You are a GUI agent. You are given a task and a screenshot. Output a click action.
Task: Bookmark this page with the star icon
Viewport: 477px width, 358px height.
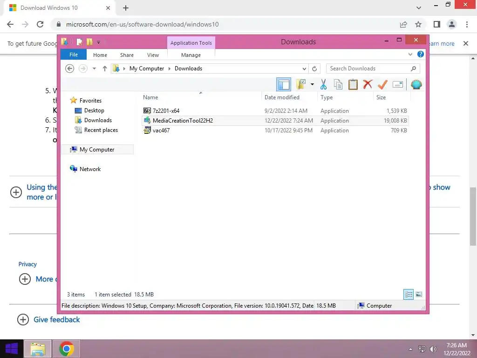tap(418, 24)
